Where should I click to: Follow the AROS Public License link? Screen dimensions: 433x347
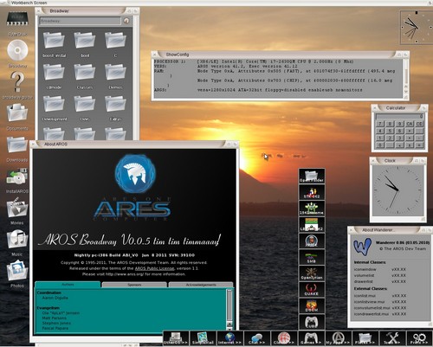(x=154, y=268)
